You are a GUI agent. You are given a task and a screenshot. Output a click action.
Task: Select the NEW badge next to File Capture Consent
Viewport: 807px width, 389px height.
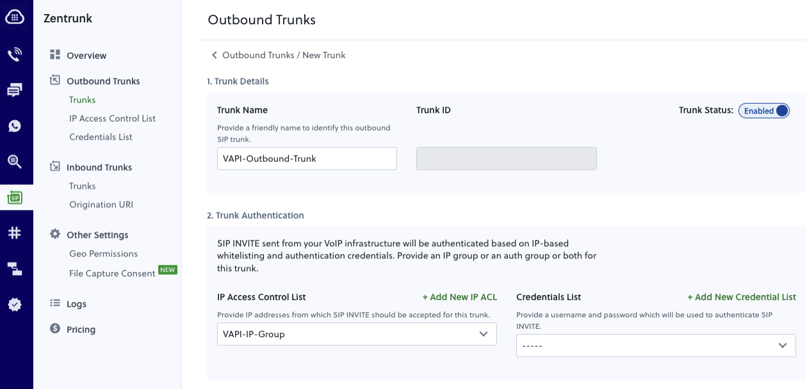point(167,269)
